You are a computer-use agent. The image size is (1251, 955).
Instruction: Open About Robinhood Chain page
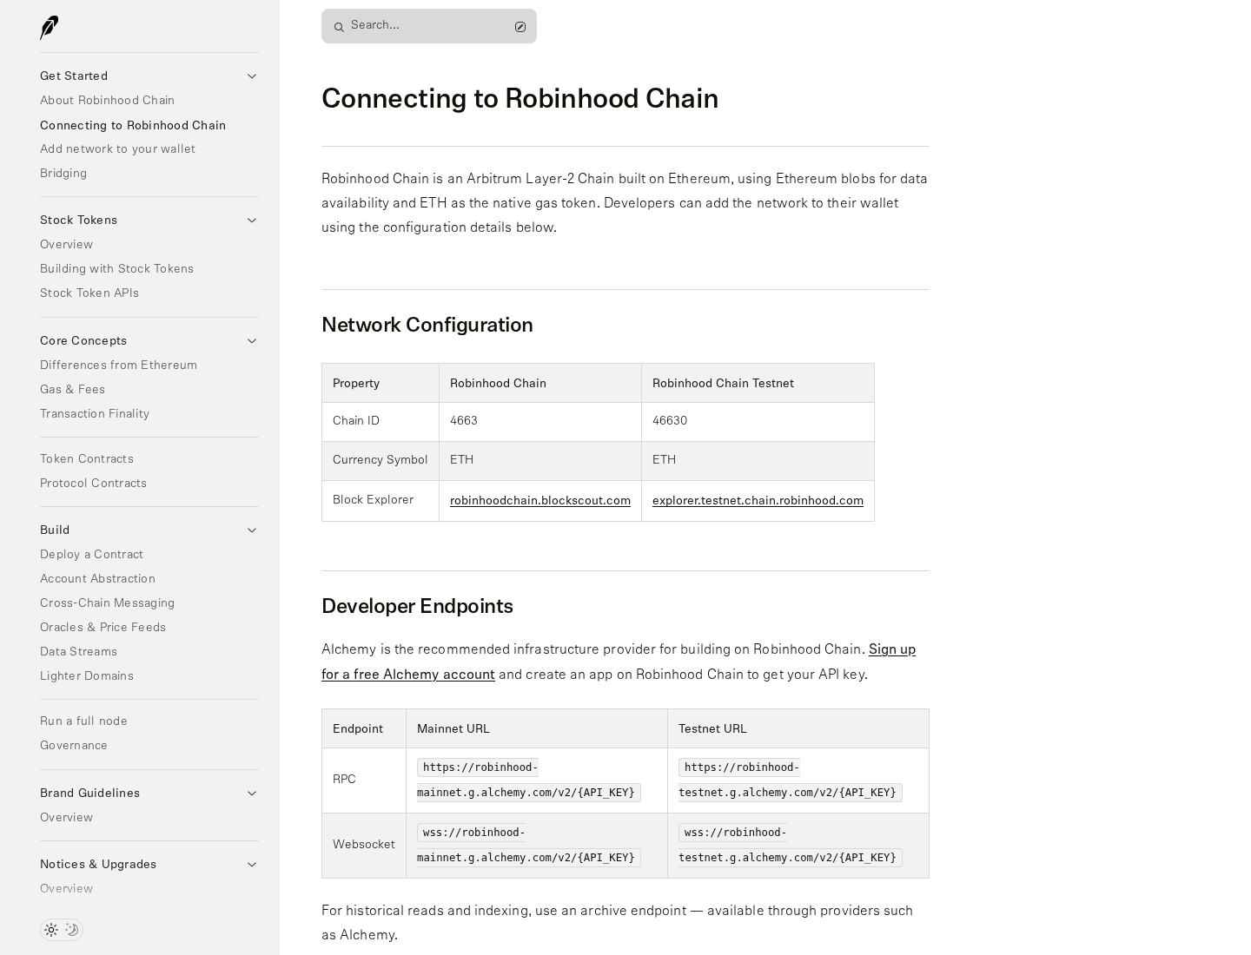point(107,101)
